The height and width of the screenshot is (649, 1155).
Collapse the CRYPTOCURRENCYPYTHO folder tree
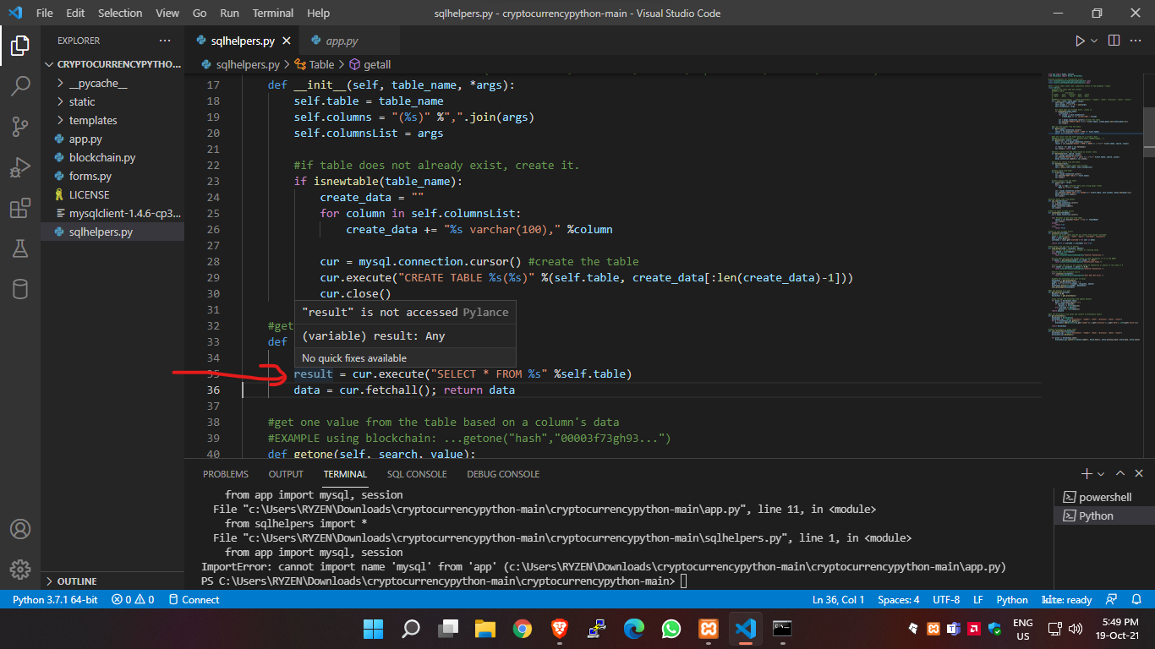click(49, 63)
